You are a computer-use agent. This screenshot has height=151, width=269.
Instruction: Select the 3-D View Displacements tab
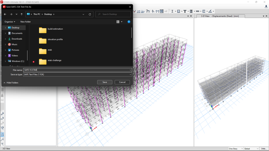click(220, 16)
